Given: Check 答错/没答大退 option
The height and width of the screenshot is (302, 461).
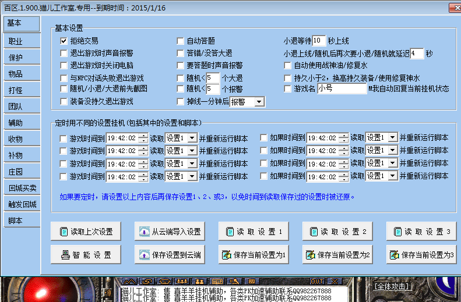Looking at the screenshot, I should 180,53.
